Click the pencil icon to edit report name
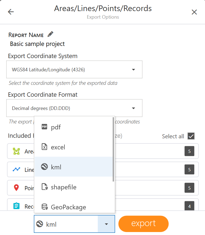 50,34
